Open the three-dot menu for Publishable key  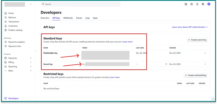pos(205,53)
